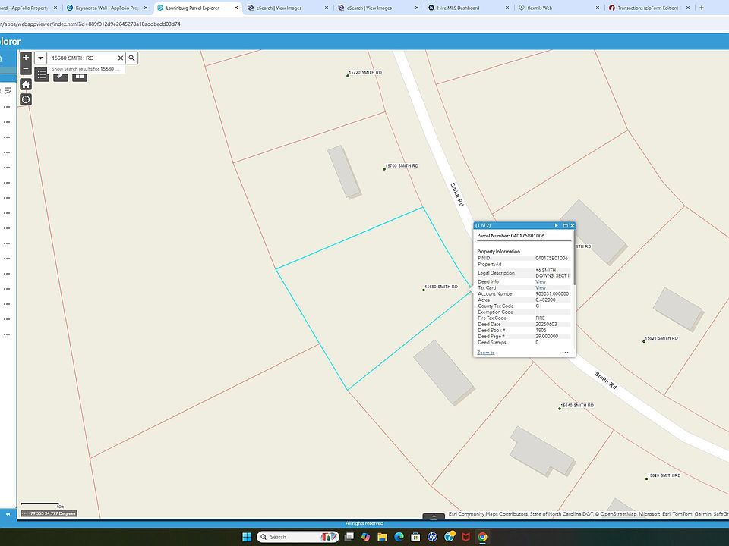Screen dimensions: 729x546
Task: Maximize the parcel info popup
Action: tap(564, 225)
